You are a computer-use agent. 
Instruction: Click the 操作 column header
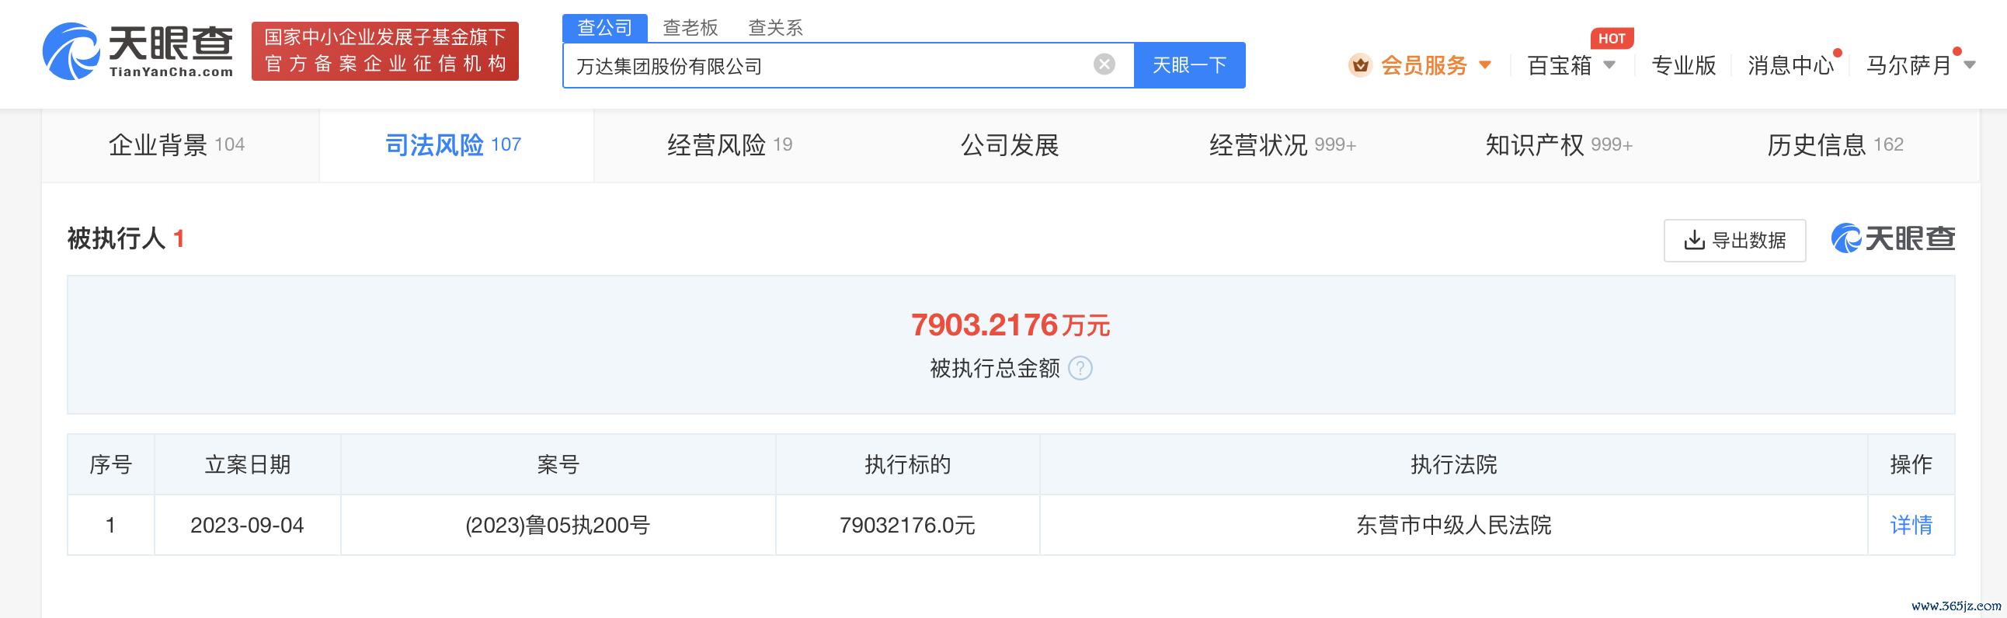tap(1911, 465)
